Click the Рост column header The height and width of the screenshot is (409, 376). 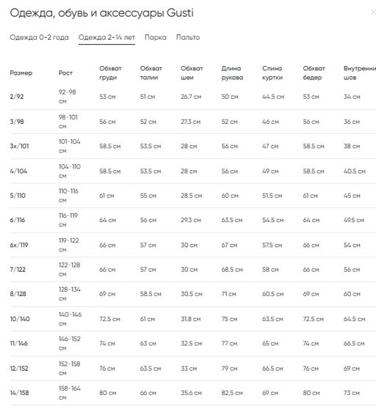coord(65,73)
